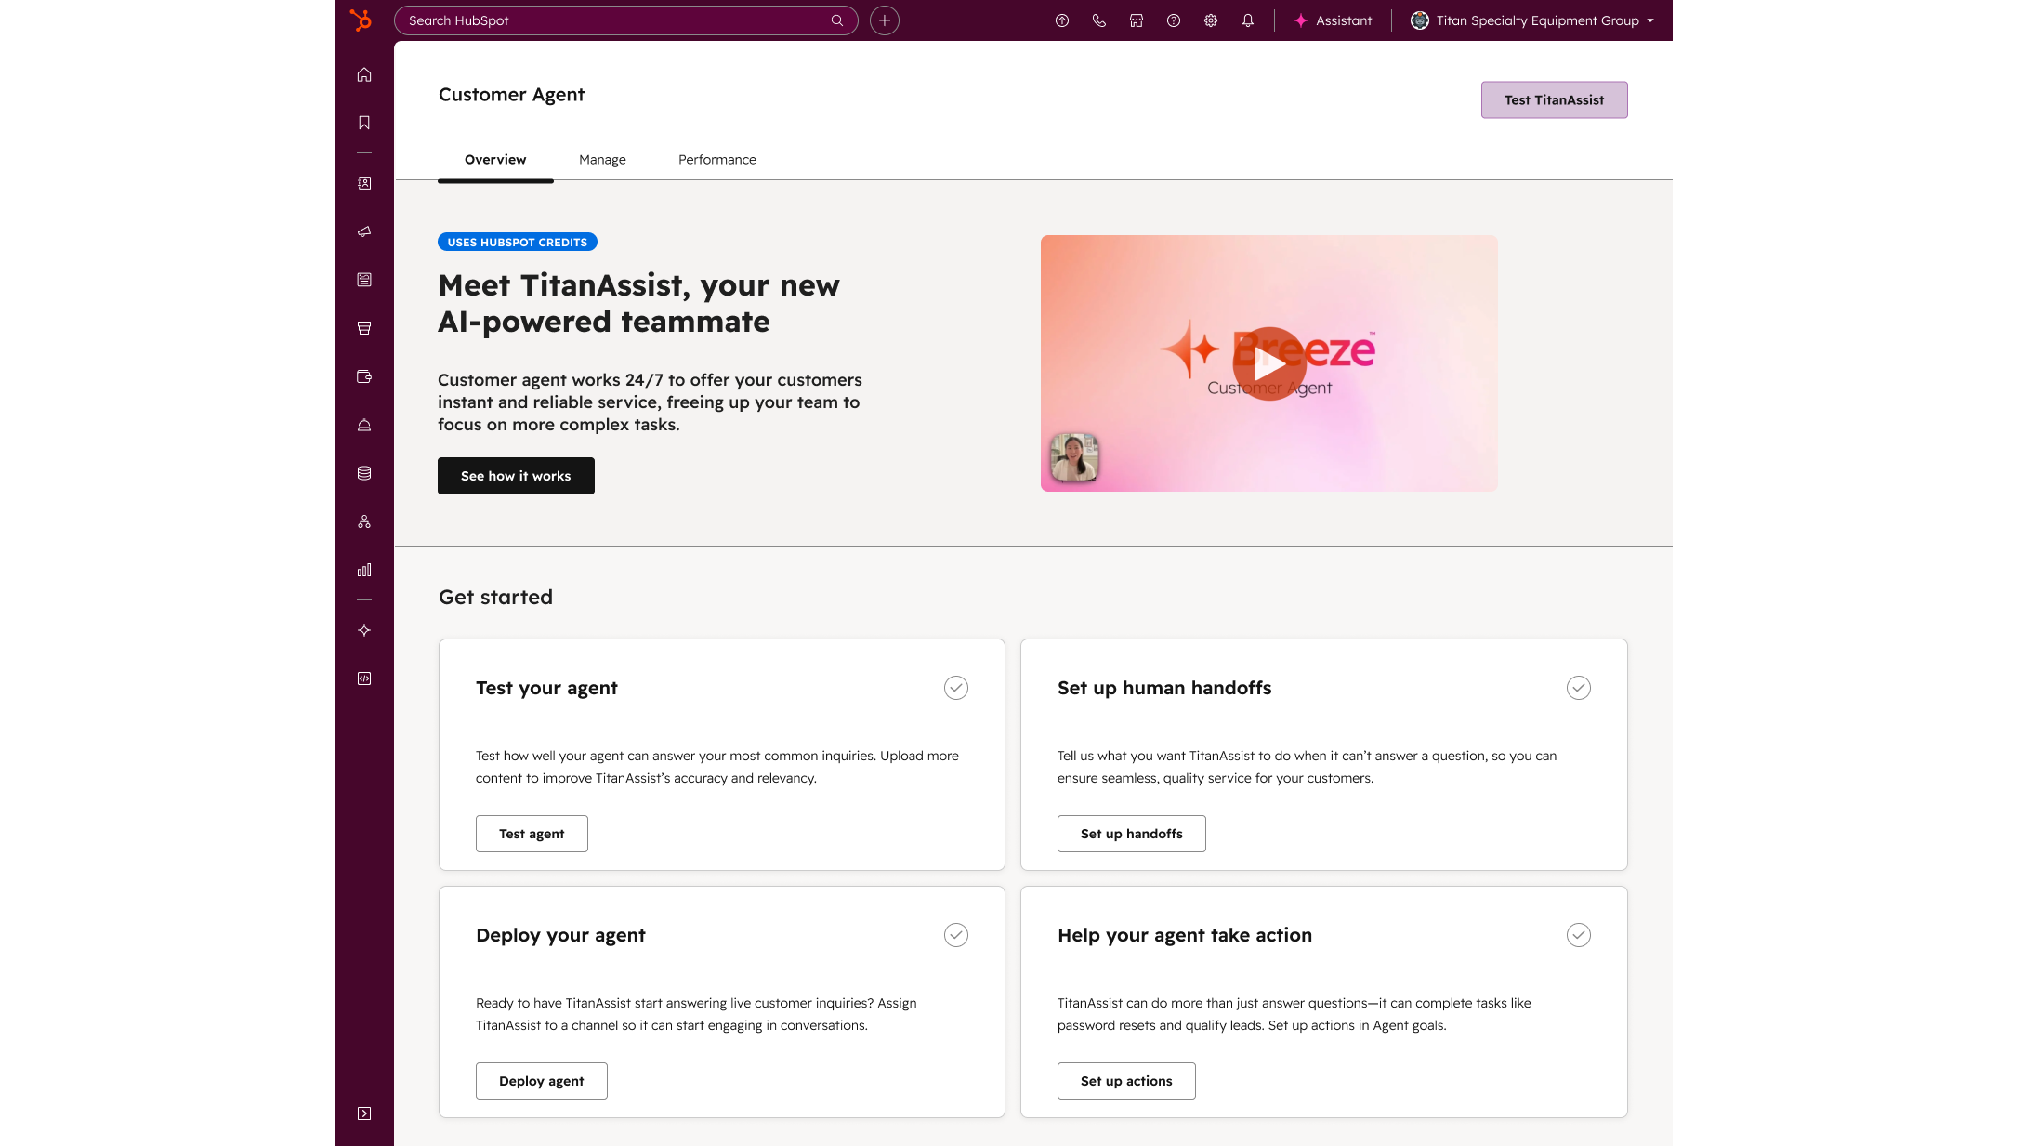The image size is (2037, 1146).
Task: Select the CRM contacts icon in sidebar
Action: (x=363, y=183)
